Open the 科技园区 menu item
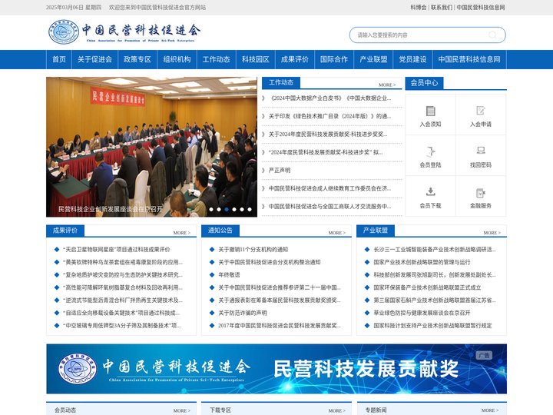 (255, 59)
